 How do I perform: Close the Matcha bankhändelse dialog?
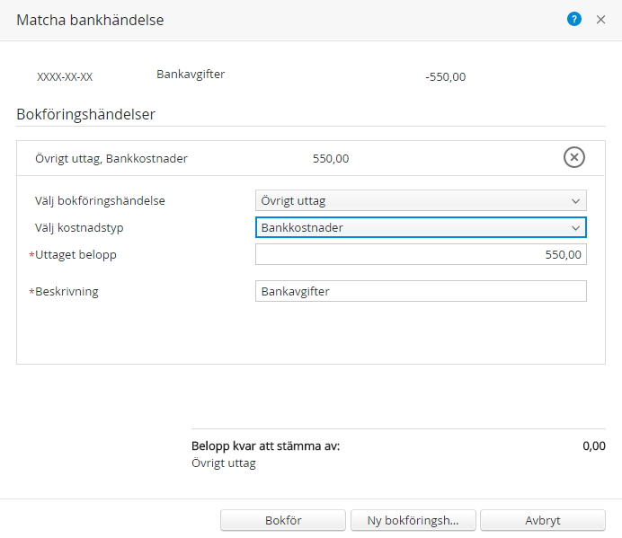pyautogui.click(x=600, y=20)
